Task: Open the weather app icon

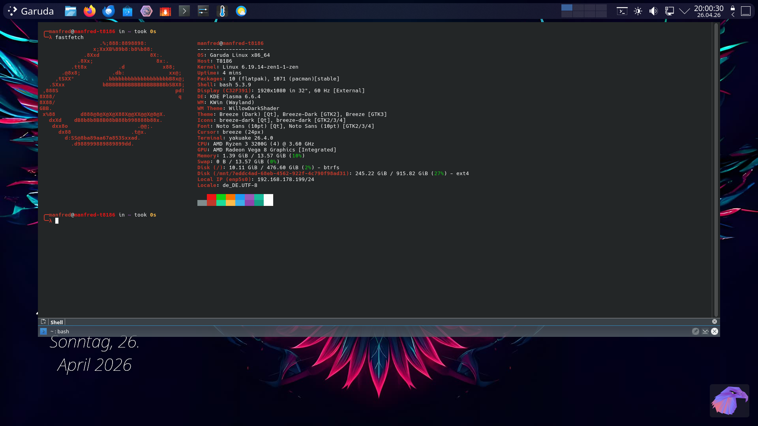Action: tap(241, 11)
